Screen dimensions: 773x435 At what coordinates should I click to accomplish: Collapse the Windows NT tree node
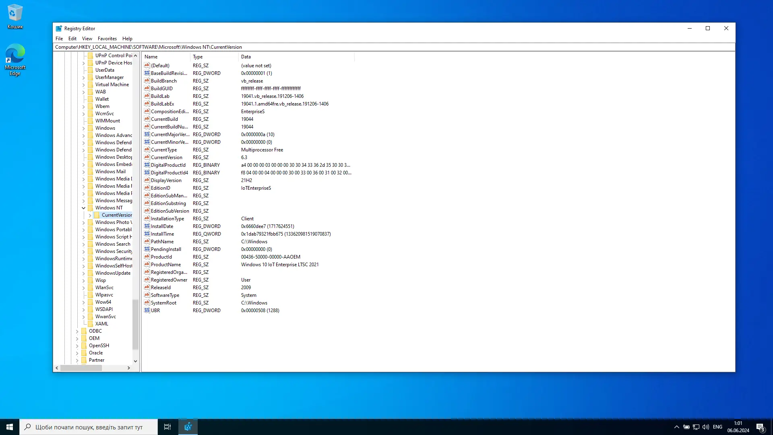pyautogui.click(x=84, y=208)
